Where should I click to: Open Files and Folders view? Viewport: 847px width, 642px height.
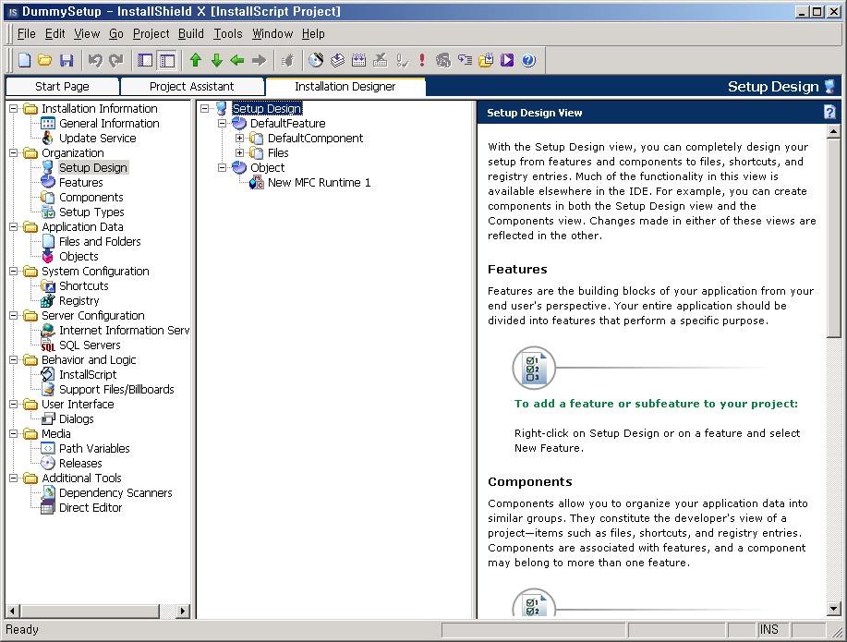point(100,242)
